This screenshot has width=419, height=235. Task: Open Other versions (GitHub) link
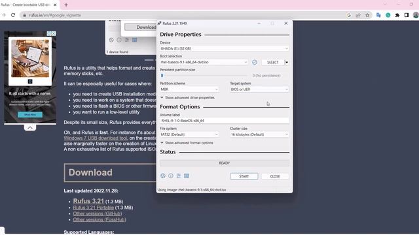pos(98,213)
